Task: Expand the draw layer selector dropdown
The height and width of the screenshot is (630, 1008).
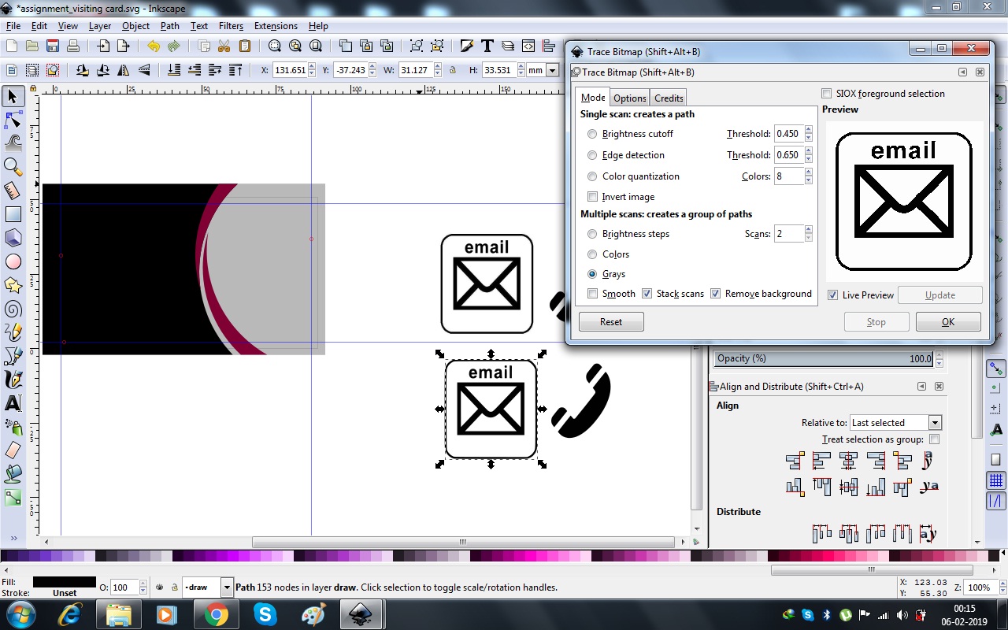Action: [x=227, y=587]
